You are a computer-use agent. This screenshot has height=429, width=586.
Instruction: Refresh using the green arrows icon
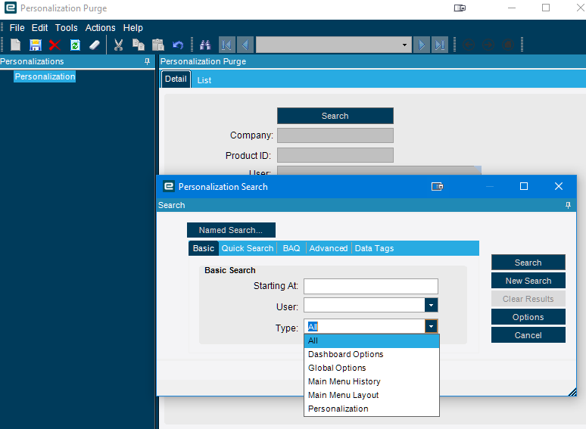point(75,45)
